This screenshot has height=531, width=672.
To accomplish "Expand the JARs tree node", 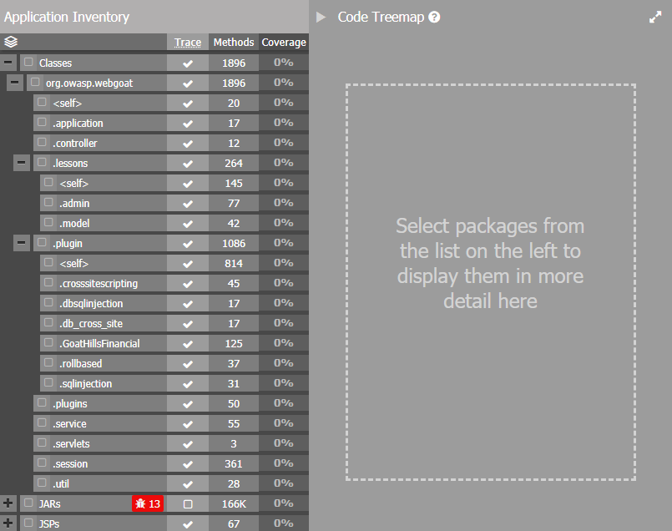I will tap(8, 503).
